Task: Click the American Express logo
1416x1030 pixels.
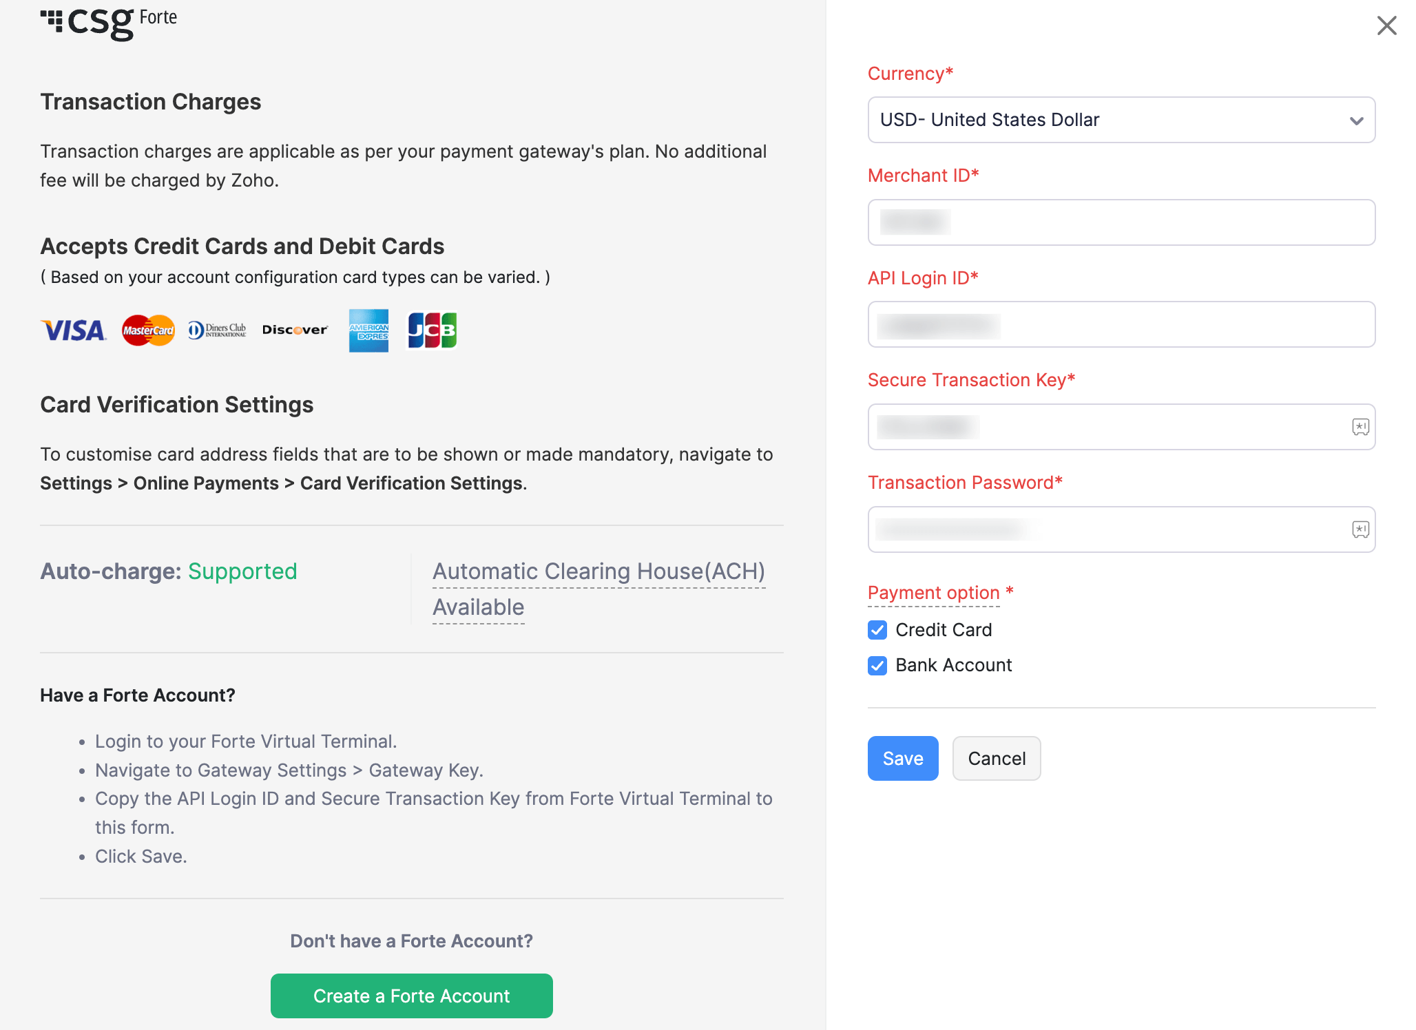Action: coord(368,330)
